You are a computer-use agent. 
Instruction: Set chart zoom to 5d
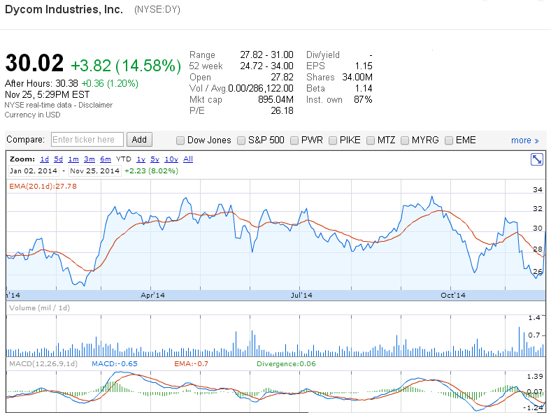coord(58,159)
